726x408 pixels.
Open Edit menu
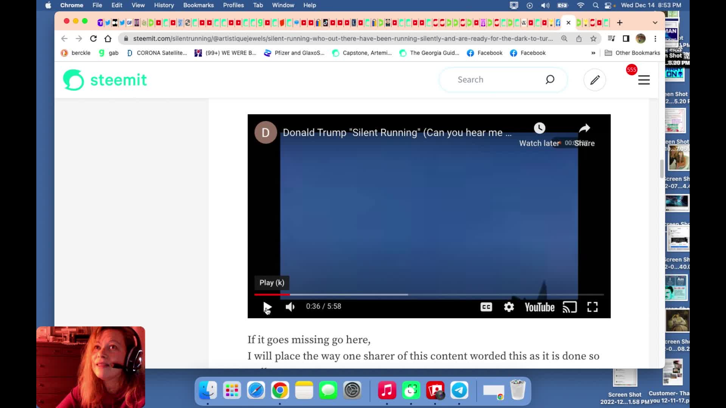pyautogui.click(x=117, y=5)
